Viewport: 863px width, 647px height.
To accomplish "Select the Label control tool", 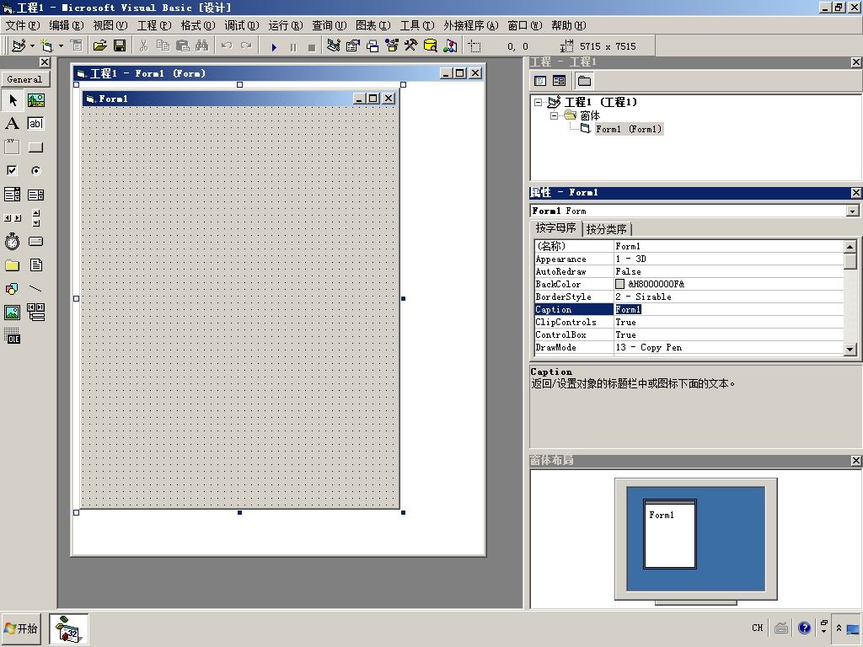I will pyautogui.click(x=12, y=124).
